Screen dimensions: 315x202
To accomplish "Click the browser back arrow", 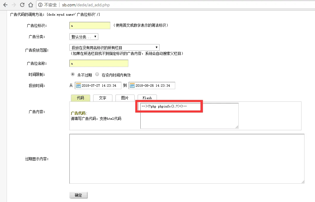I will (x=5, y=5).
